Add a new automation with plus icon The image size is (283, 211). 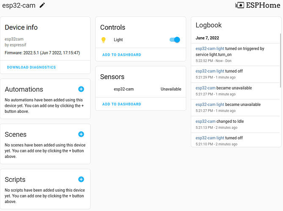(81, 89)
